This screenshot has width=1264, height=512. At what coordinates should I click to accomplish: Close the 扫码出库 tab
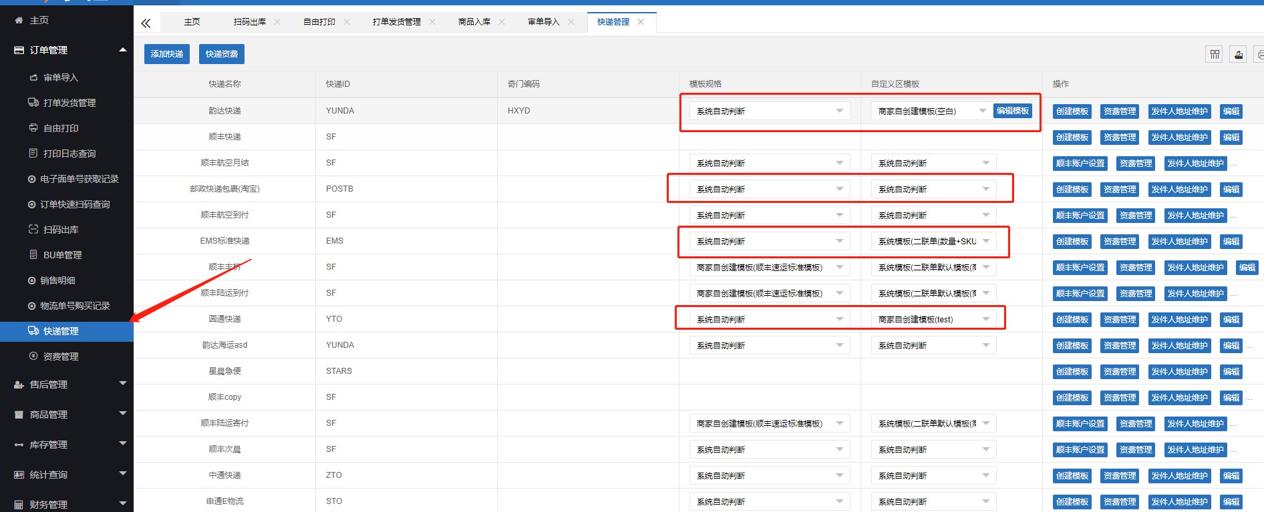[277, 22]
